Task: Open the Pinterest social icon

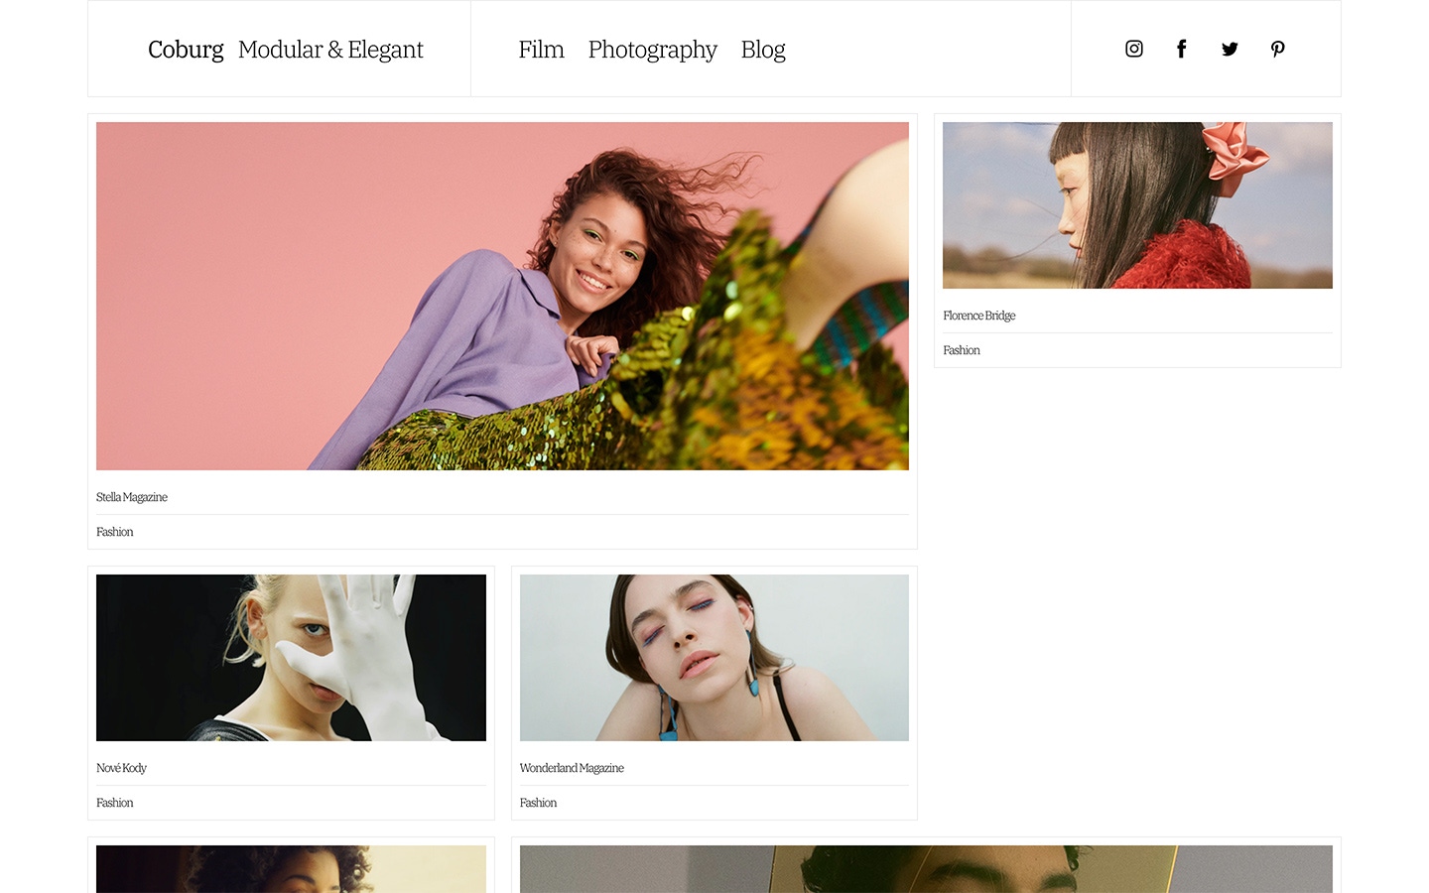Action: click(1277, 49)
